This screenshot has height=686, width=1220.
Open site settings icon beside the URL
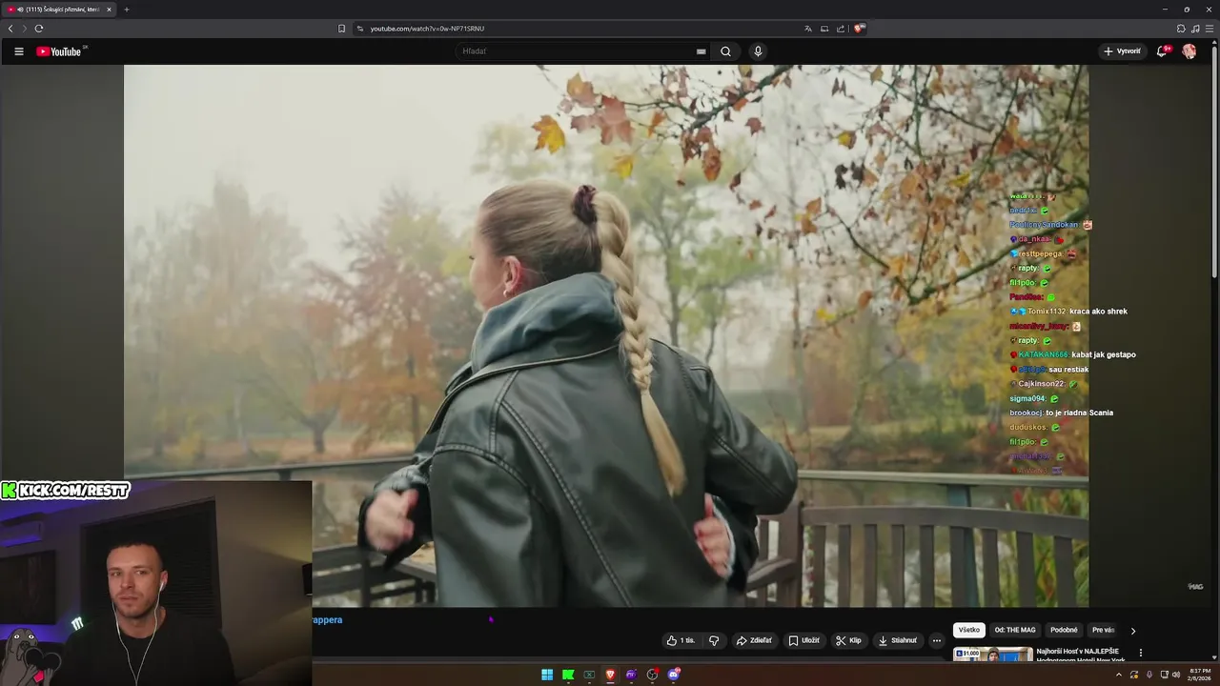pos(360,29)
